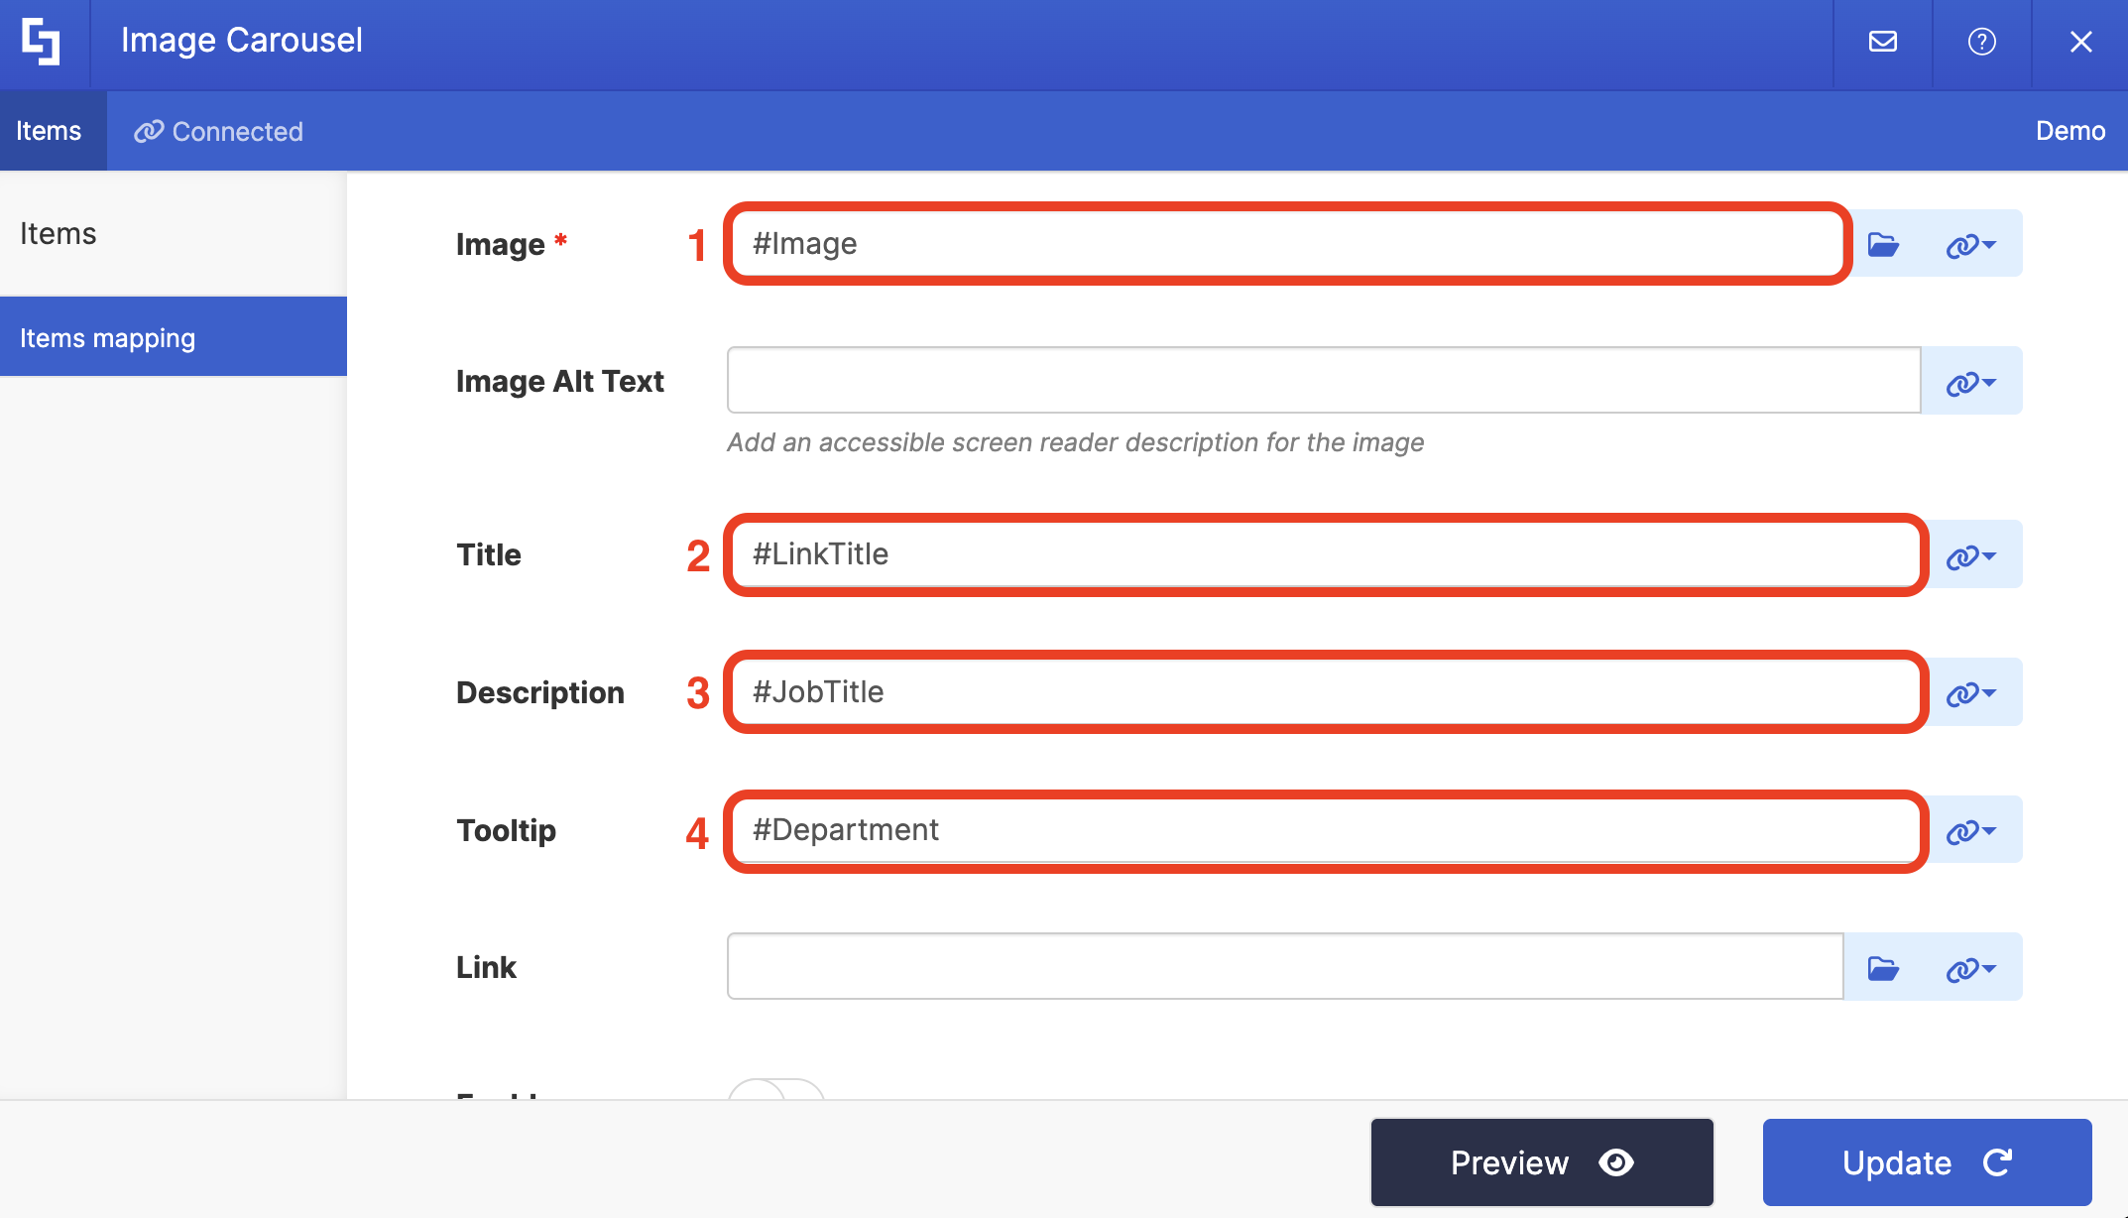Select Items entry in left sidebar
The height and width of the screenshot is (1218, 2128).
[x=59, y=234]
